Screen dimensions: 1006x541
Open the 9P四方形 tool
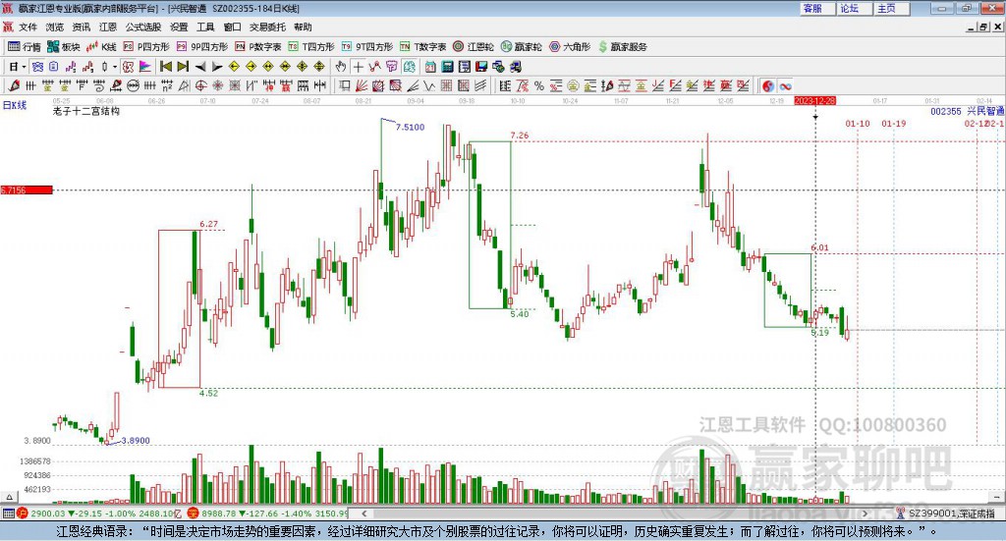[202, 47]
